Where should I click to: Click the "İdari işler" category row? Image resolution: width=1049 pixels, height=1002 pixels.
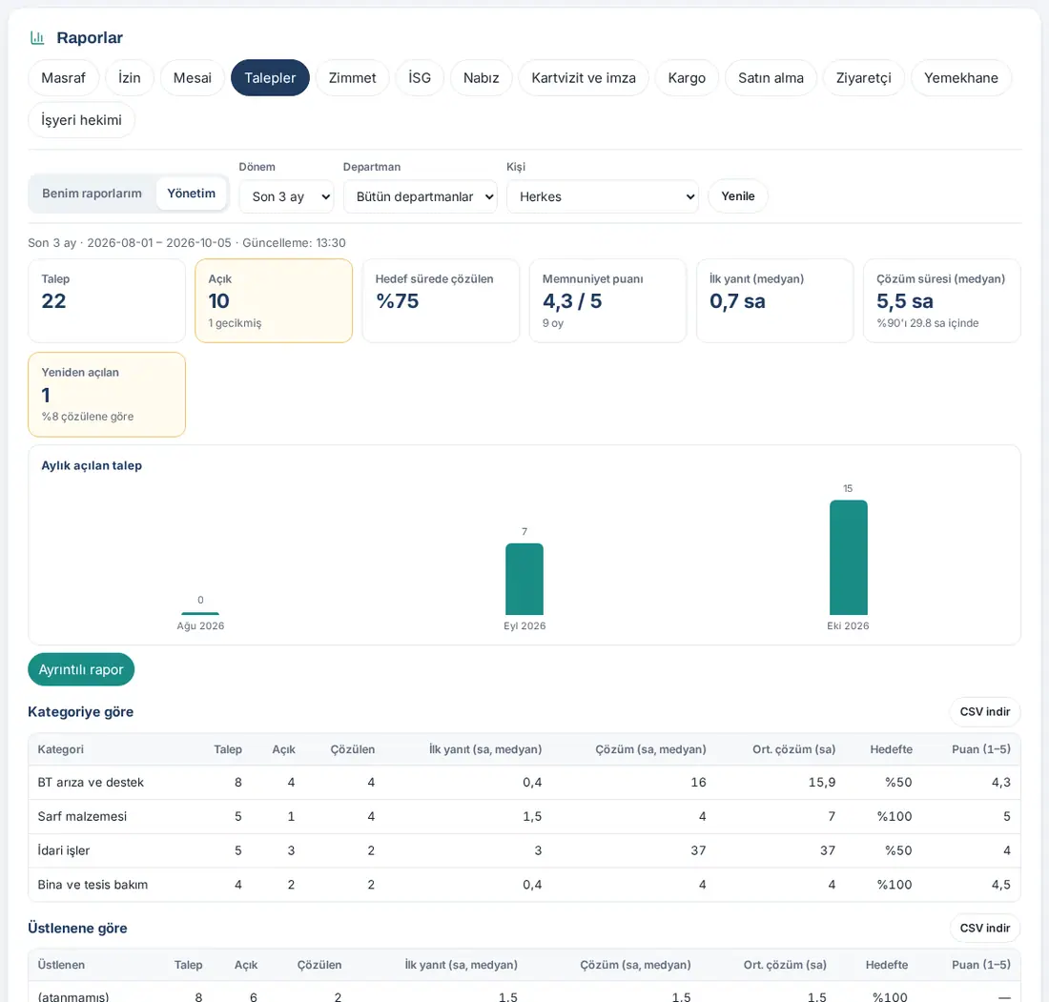pos(524,850)
